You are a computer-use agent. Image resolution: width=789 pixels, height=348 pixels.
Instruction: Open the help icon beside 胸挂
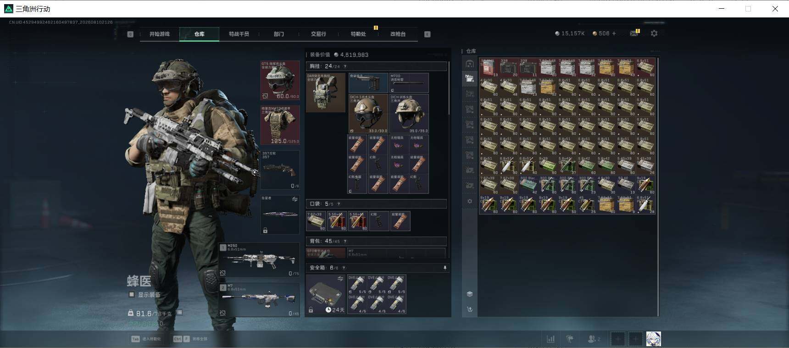coord(345,66)
